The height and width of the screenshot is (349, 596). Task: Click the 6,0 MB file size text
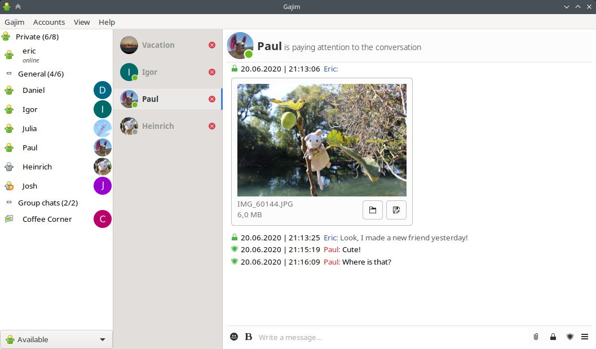pos(249,214)
